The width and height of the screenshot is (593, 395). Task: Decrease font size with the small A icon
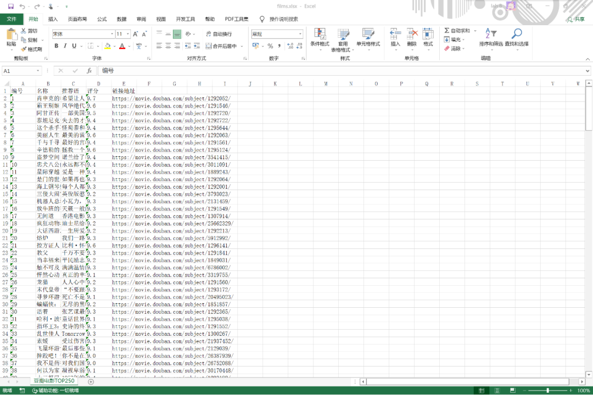pyautogui.click(x=144, y=34)
